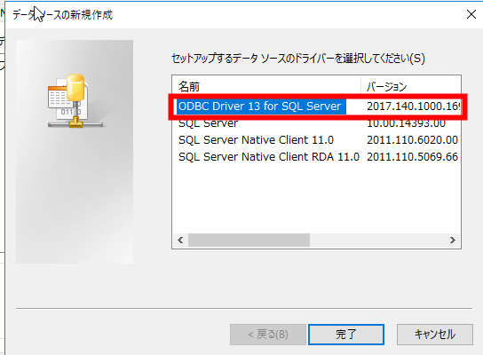Click version 2017.140.1000.169 cell
Image resolution: width=483 pixels, height=355 pixels.
(414, 106)
